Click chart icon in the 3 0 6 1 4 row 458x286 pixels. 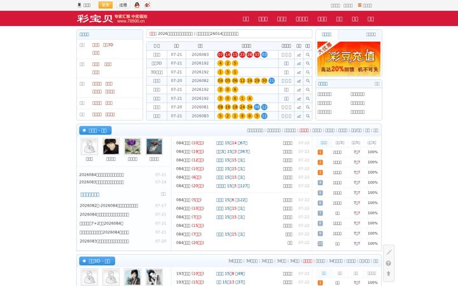tap(299, 99)
